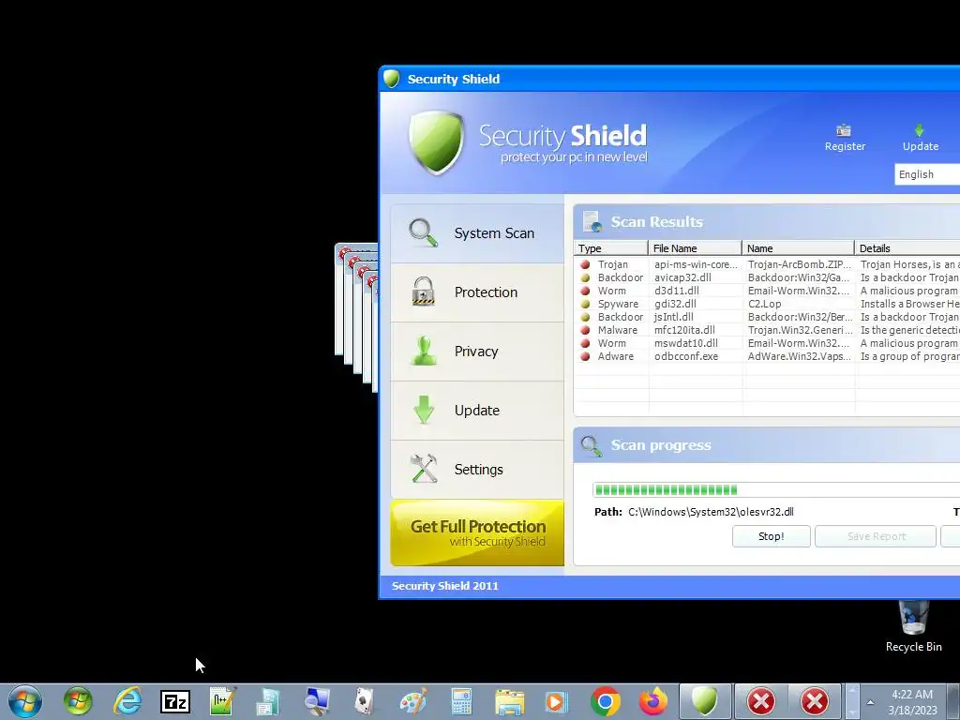Open the Update section in sidebar
The height and width of the screenshot is (720, 960).
477,411
